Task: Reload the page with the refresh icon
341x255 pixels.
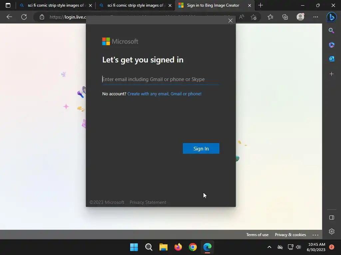Action: tap(24, 17)
